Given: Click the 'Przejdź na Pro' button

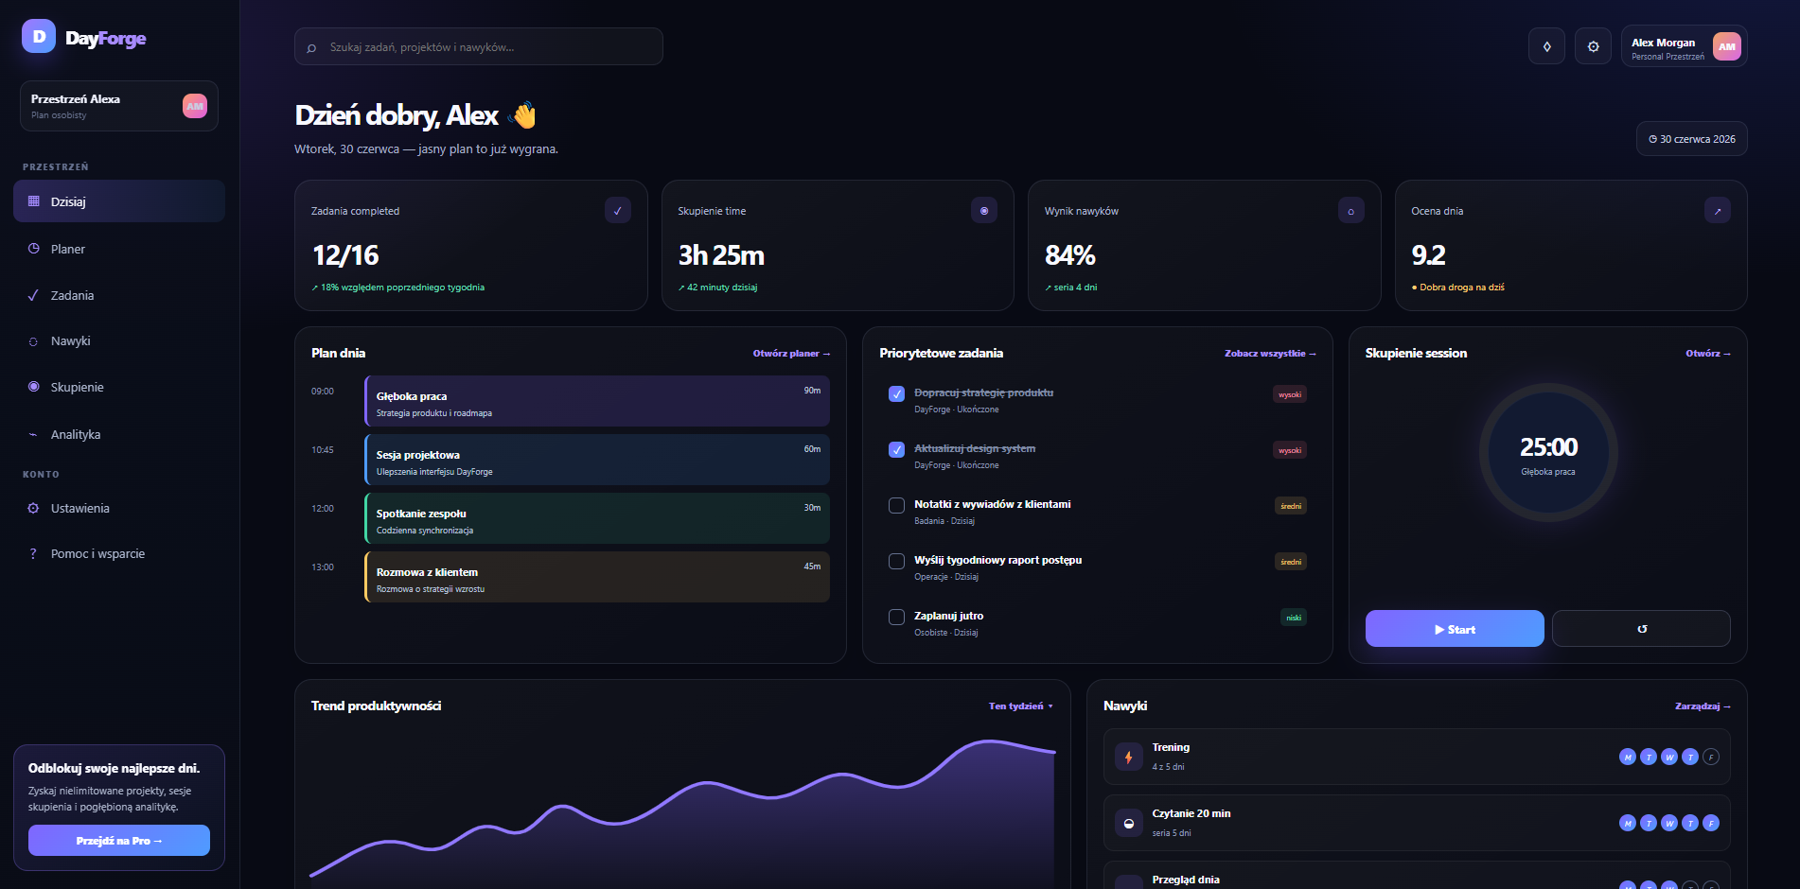Looking at the screenshot, I should click(119, 841).
